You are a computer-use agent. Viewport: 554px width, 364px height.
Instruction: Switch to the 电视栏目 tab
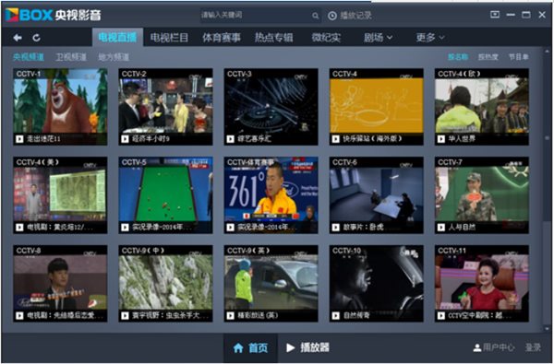pos(169,38)
